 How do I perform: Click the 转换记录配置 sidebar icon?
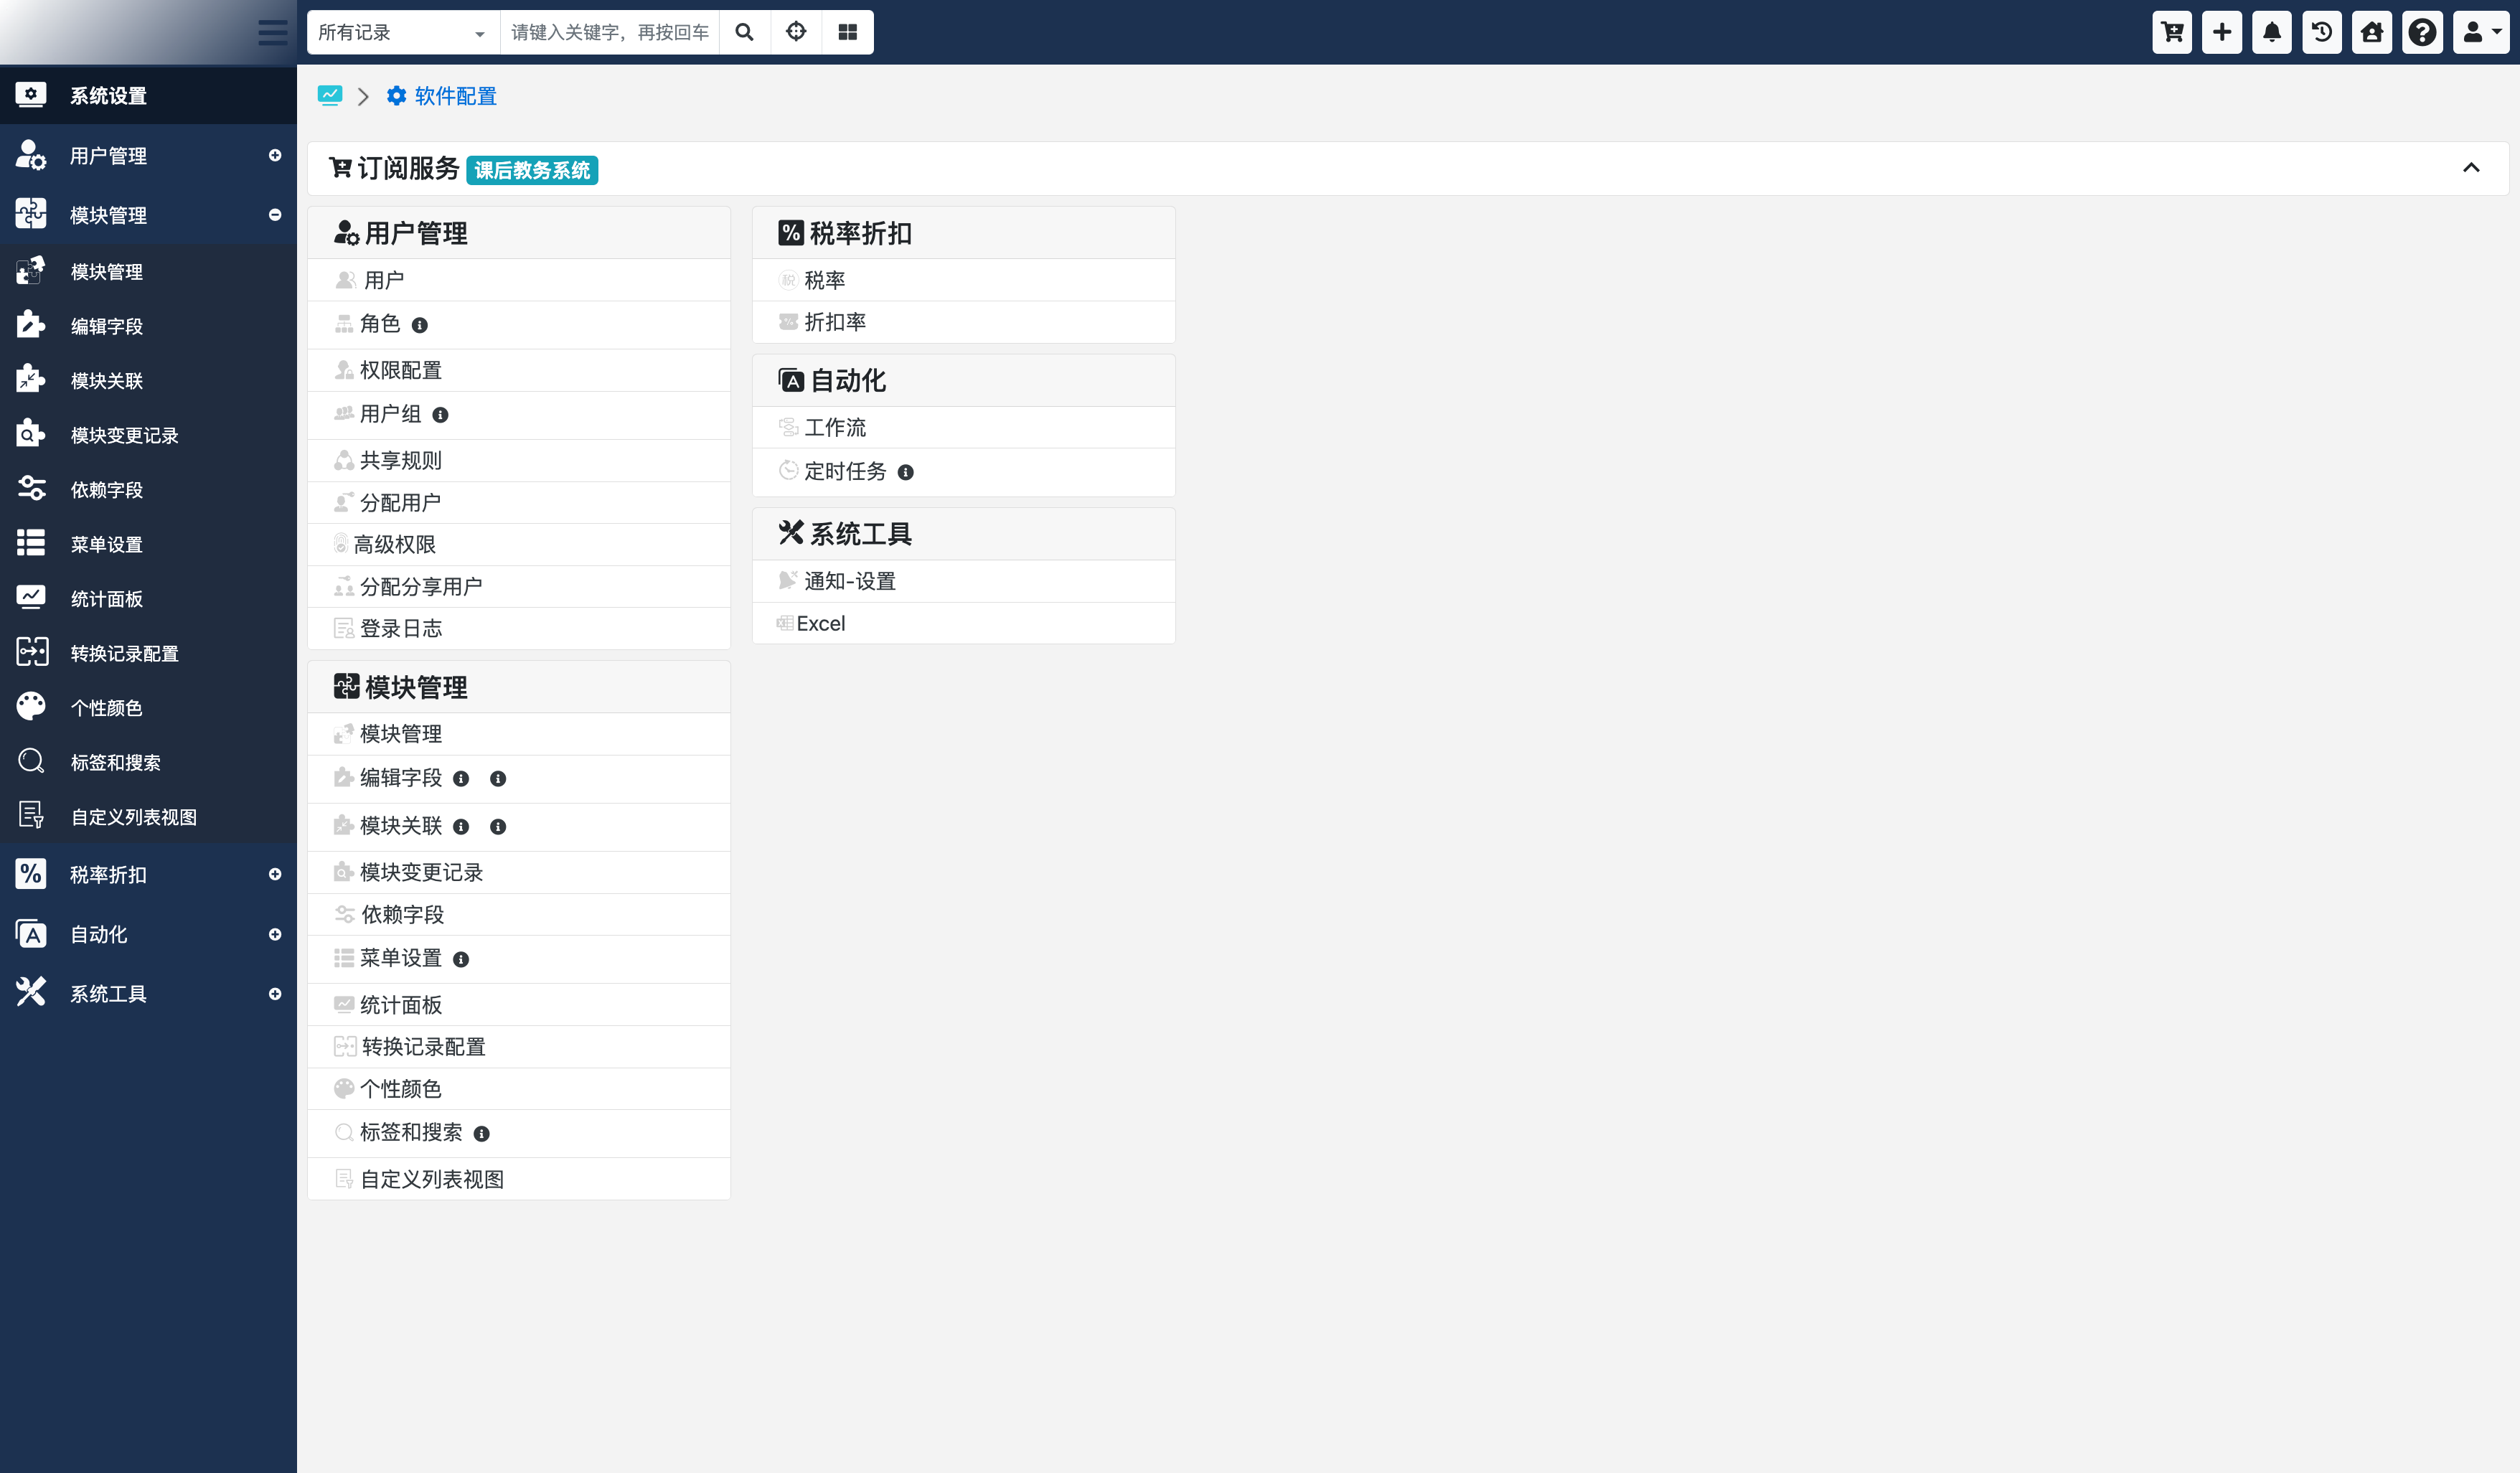click(32, 652)
